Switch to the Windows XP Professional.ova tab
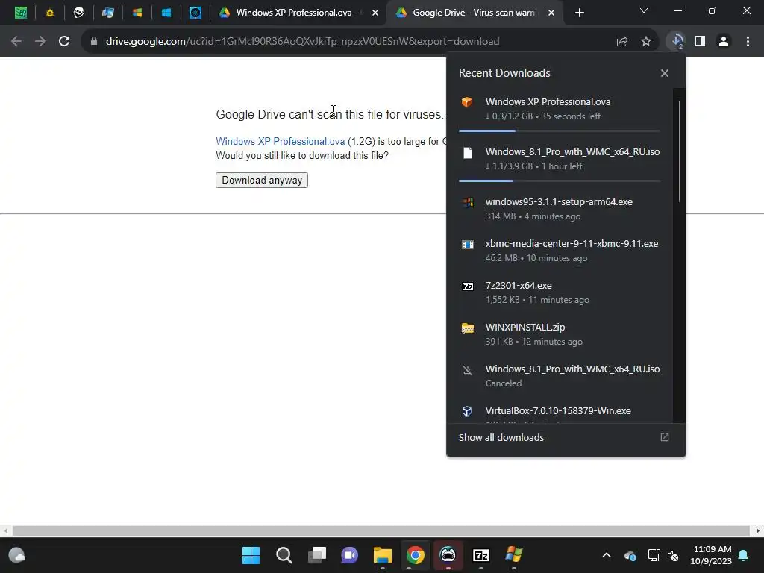Screen dimensions: 764x573 point(298,13)
